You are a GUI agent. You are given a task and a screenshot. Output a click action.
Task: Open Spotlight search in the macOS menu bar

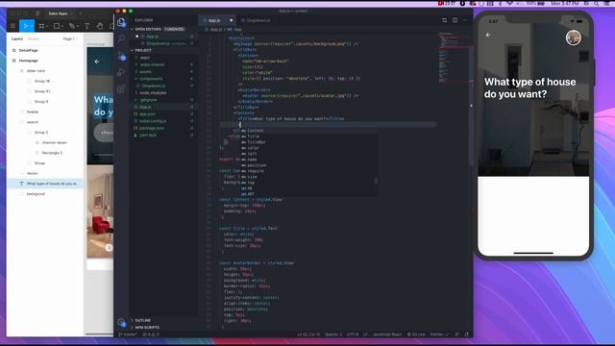click(596, 3)
